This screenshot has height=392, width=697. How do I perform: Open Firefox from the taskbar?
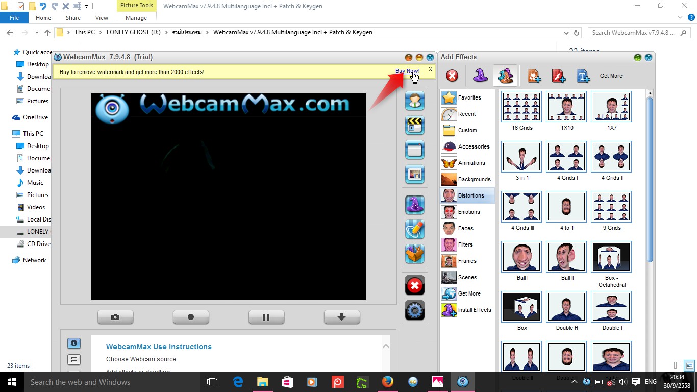click(388, 382)
